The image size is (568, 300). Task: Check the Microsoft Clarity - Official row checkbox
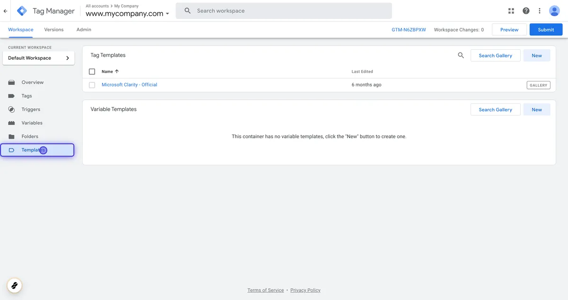[92, 85]
